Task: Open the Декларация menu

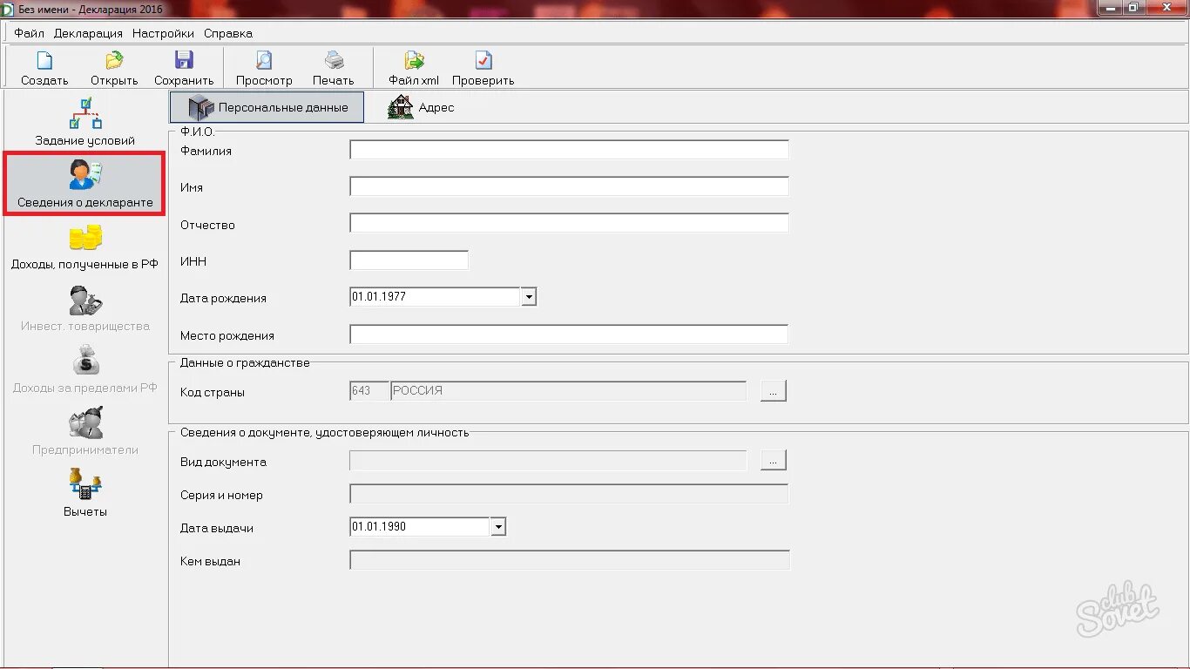Action: pos(88,33)
